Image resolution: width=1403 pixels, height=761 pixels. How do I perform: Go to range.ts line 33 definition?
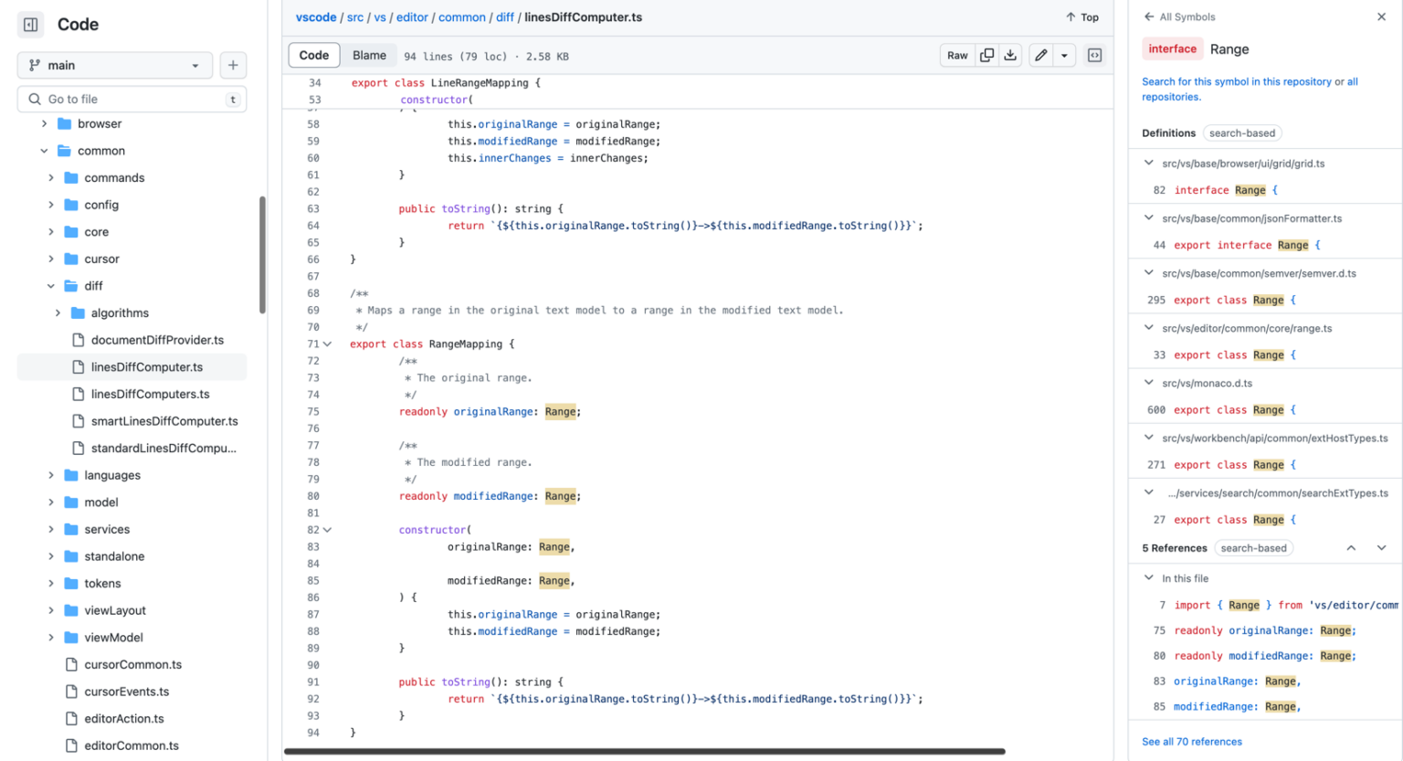pyautogui.click(x=1265, y=355)
